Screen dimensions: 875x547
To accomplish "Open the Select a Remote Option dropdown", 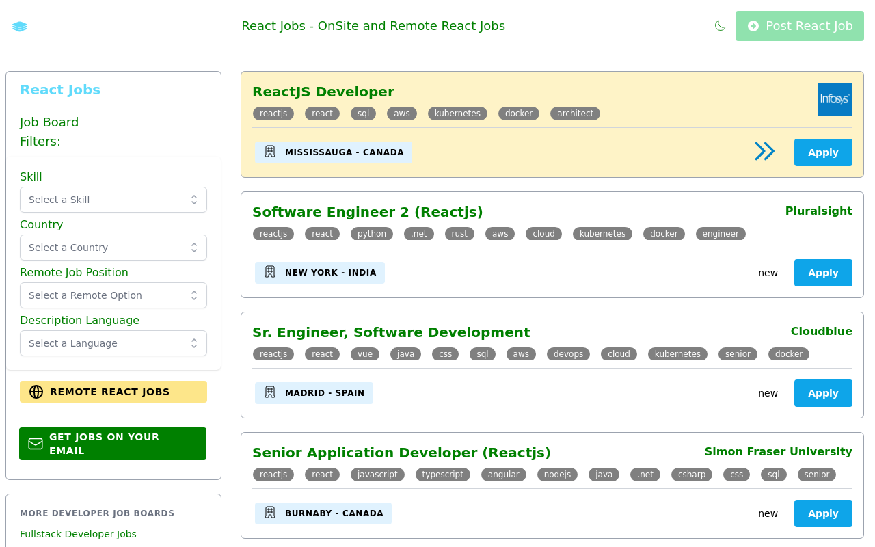I will pyautogui.click(x=113, y=295).
